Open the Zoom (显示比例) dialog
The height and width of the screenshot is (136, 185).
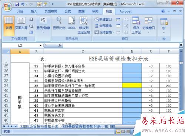click(x=59, y=23)
